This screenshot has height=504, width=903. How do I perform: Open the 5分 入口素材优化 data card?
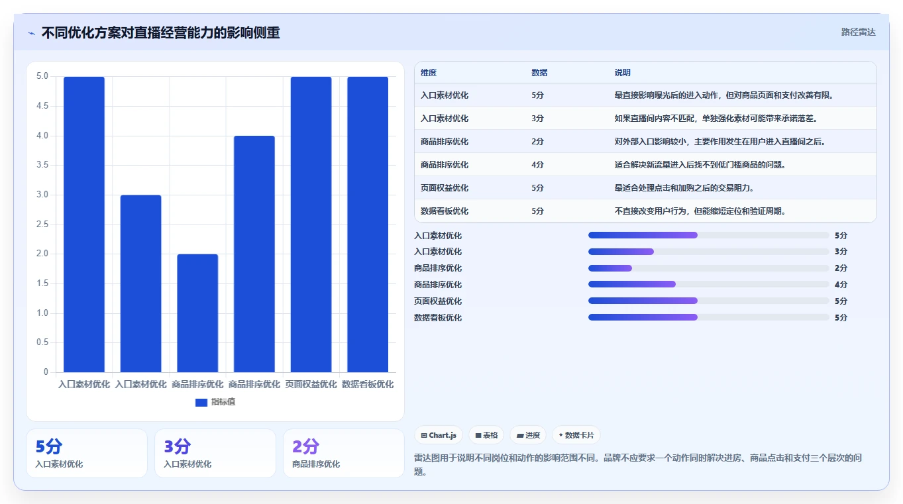[87, 453]
